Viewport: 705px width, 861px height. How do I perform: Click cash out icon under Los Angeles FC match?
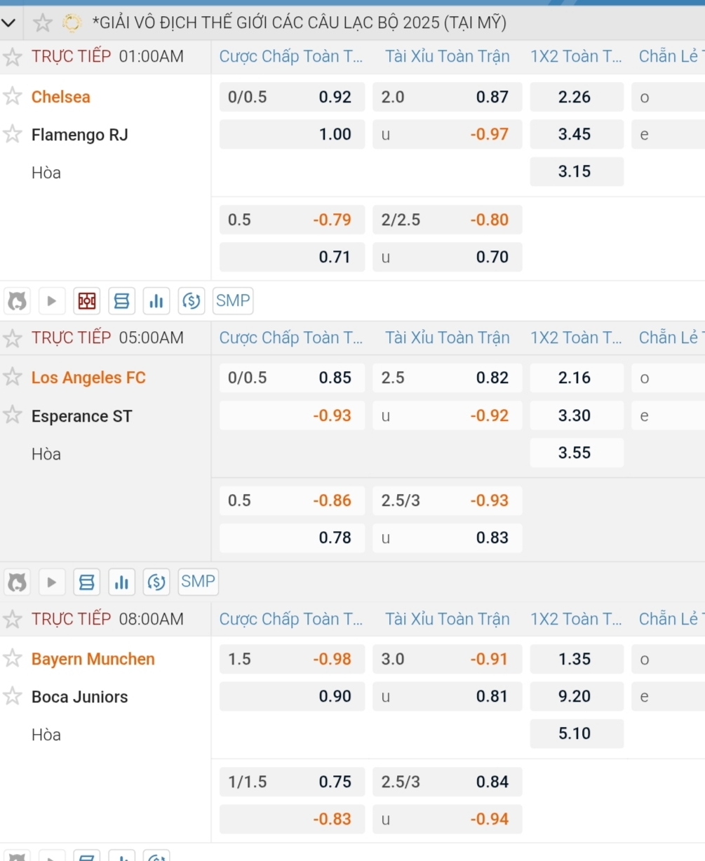(x=156, y=582)
